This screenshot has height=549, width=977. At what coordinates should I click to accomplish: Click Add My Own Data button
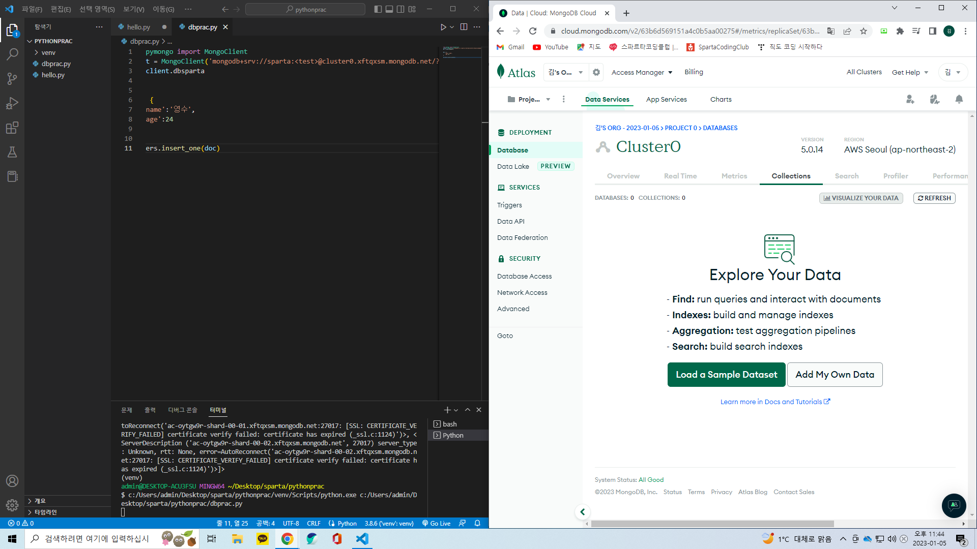point(835,375)
